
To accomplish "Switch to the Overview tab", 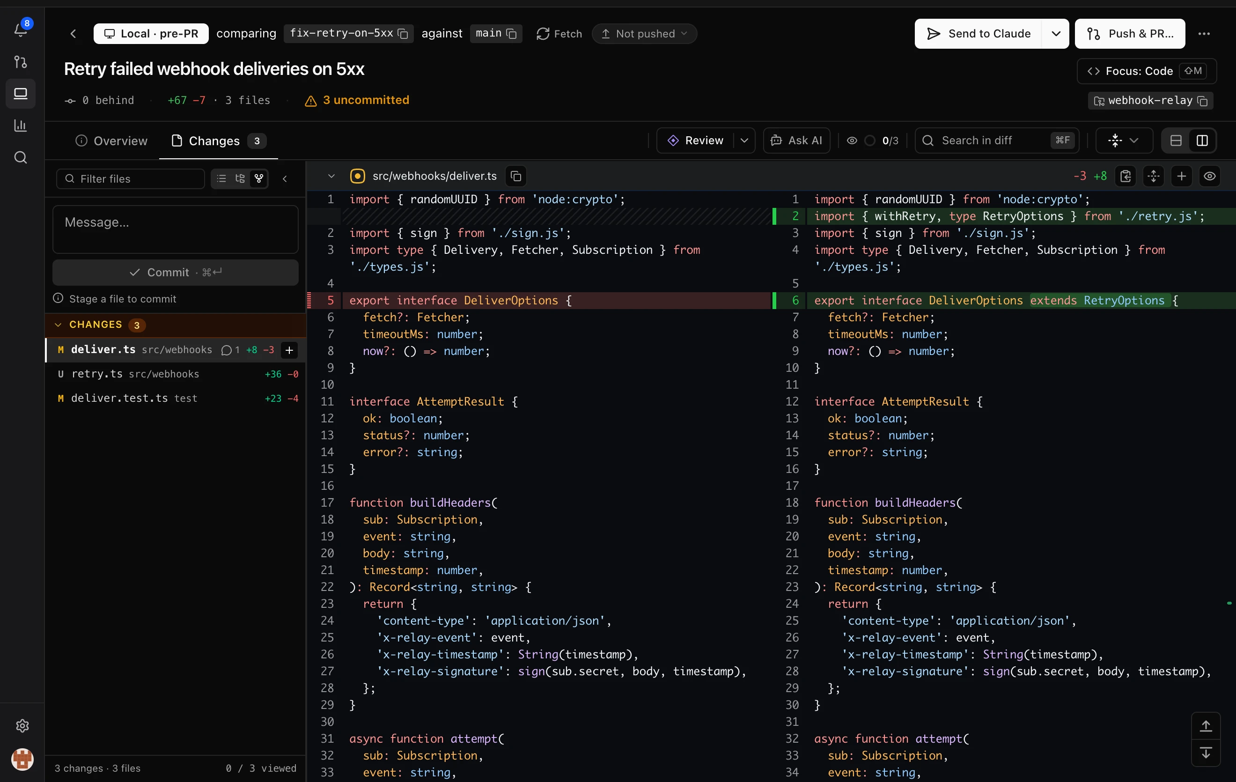I will [x=111, y=140].
